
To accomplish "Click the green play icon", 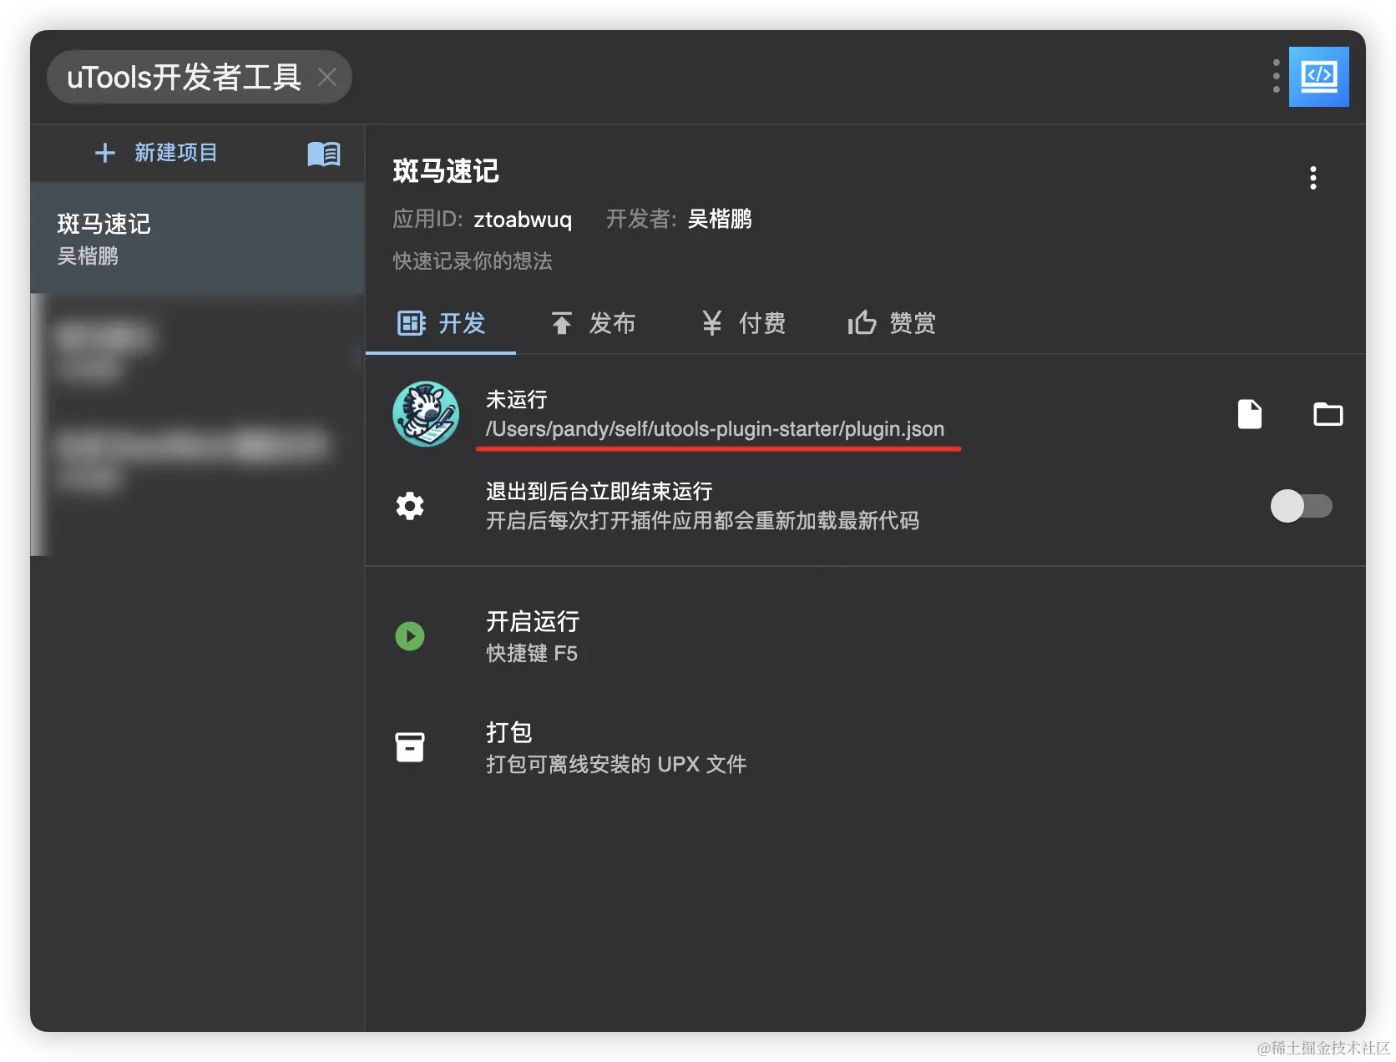I will click(x=410, y=636).
